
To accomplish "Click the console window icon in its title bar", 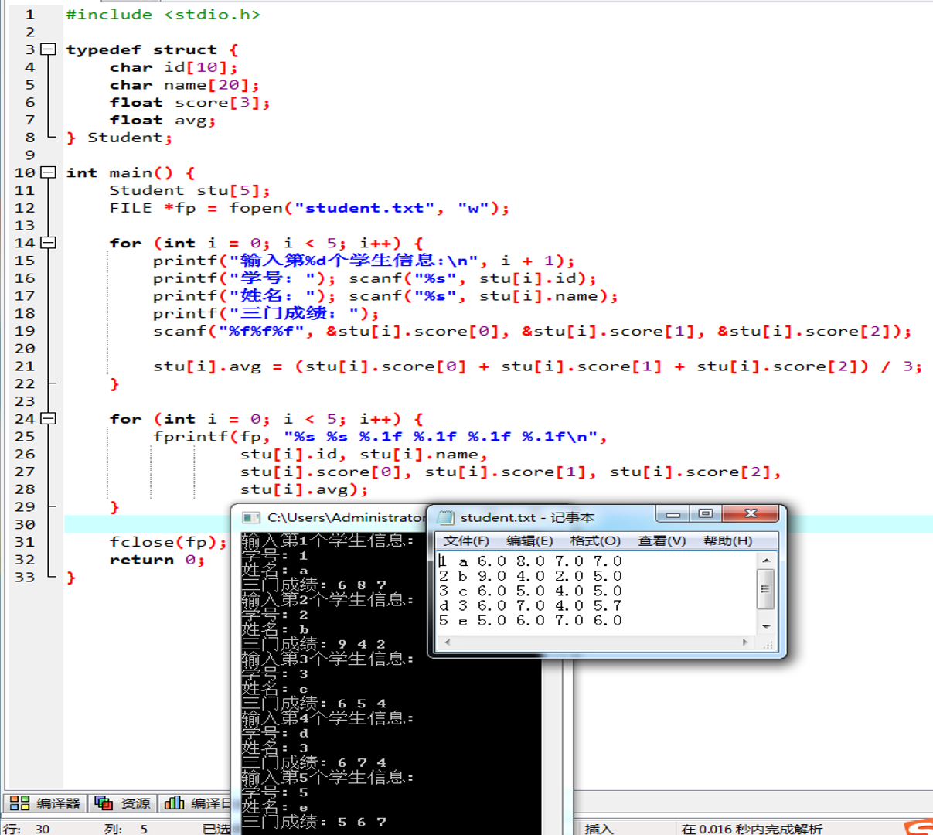I will 250,517.
